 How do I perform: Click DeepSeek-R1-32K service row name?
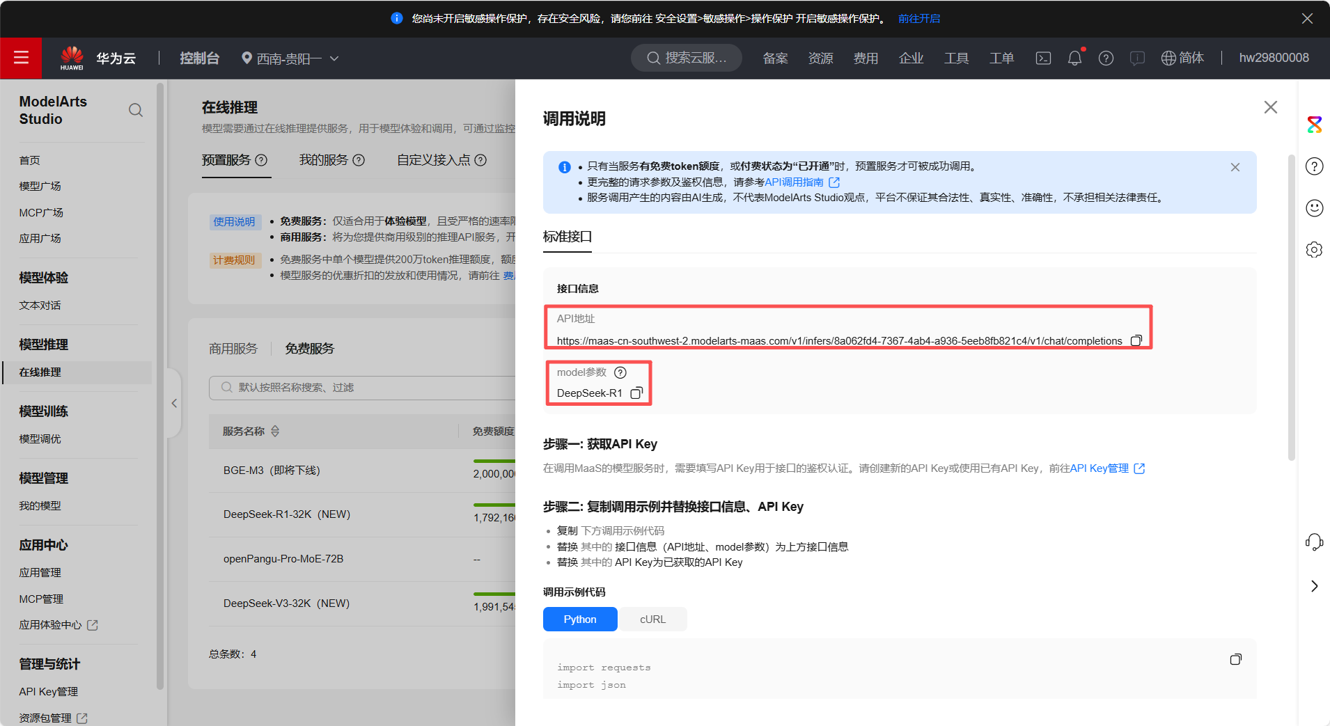(287, 514)
